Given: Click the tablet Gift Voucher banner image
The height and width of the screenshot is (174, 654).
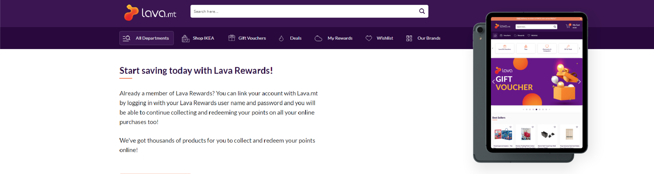Looking at the screenshot, I should pyautogui.click(x=537, y=82).
